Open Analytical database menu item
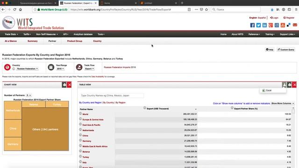299x168 pixels. coord(83,34)
